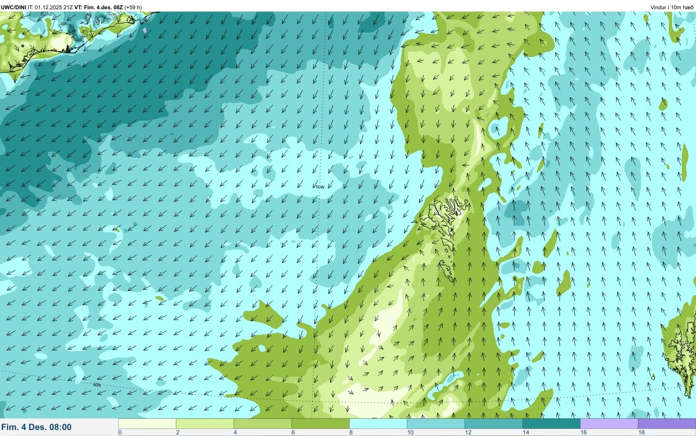The height and width of the screenshot is (436, 696).
Task: Click the legend tick label '8'
Action: 350,432
